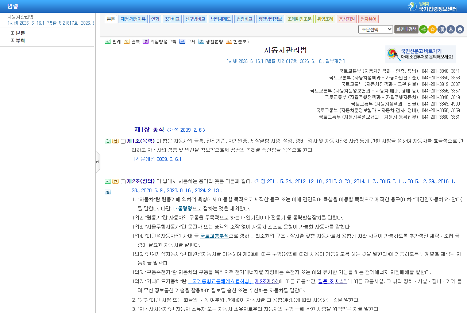Follow the 대통령령 link in 제2조
Viewport: 467px width, 313px height.
182,209
